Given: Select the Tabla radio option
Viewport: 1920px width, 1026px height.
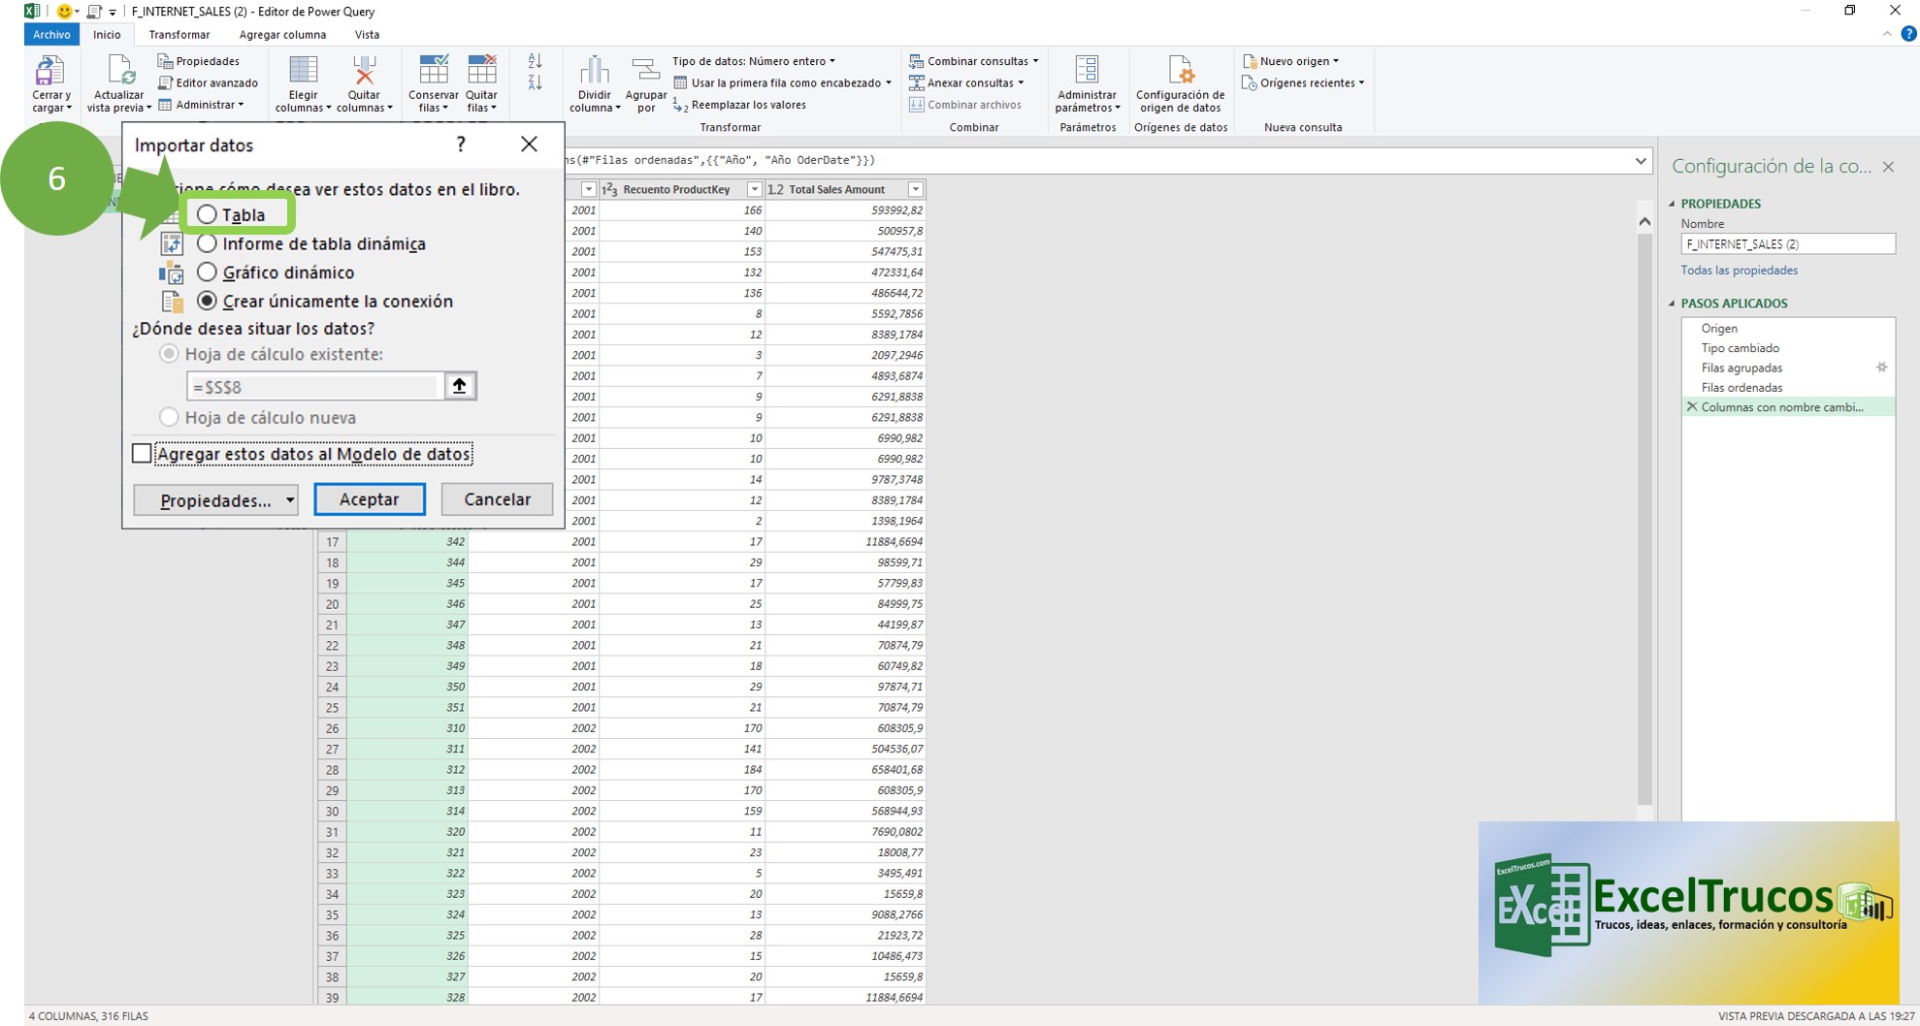Looking at the screenshot, I should point(207,214).
